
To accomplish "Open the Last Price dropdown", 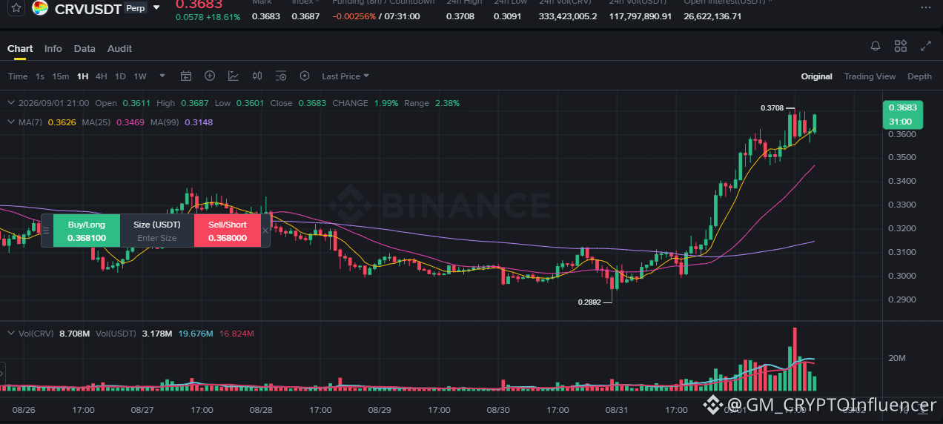I will click(345, 76).
